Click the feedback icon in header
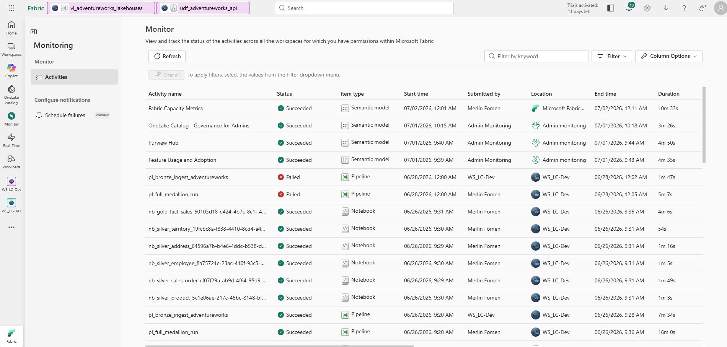The width and height of the screenshot is (727, 347). pyautogui.click(x=703, y=8)
